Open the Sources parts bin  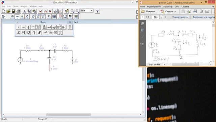(12, 17)
